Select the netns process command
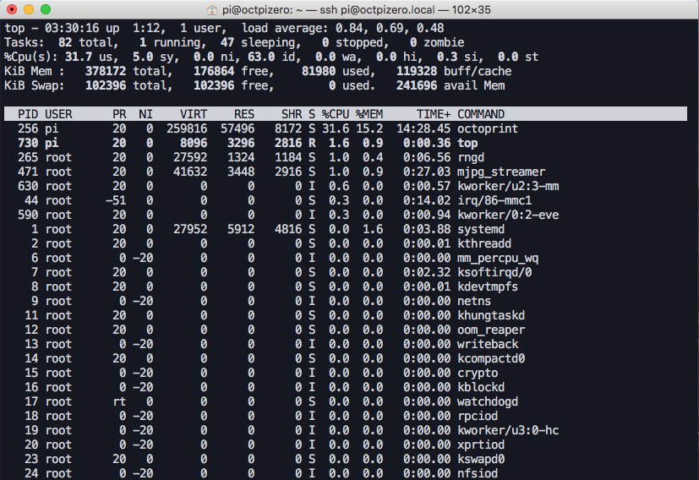 474,301
